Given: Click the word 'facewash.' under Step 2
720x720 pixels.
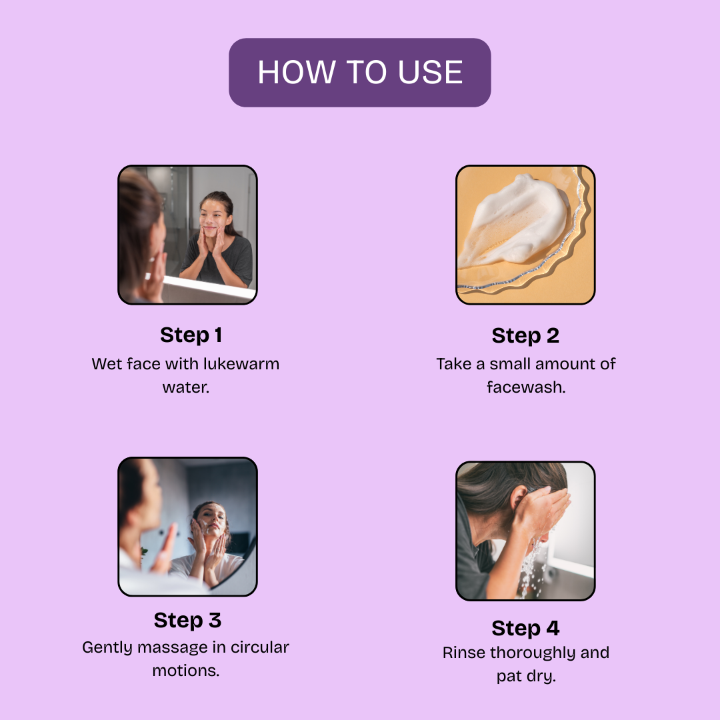Looking at the screenshot, I should click(526, 387).
